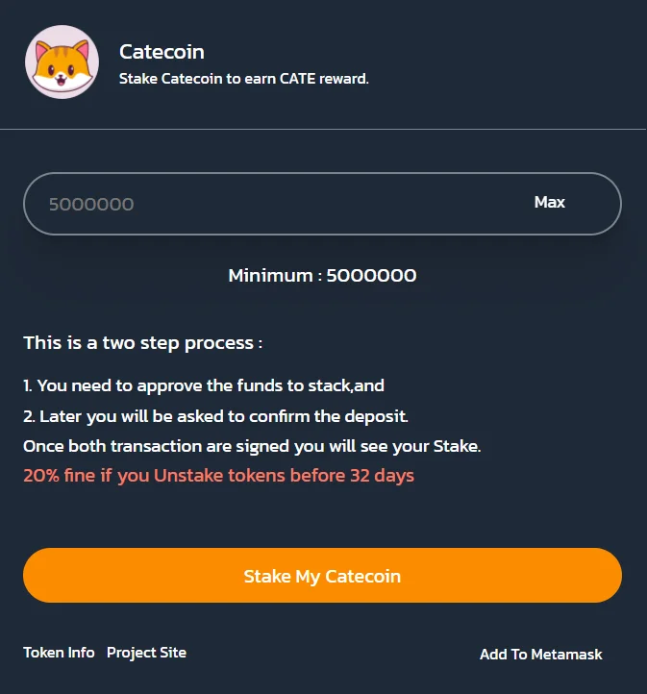Focus the stake amount input field

(x=269, y=204)
